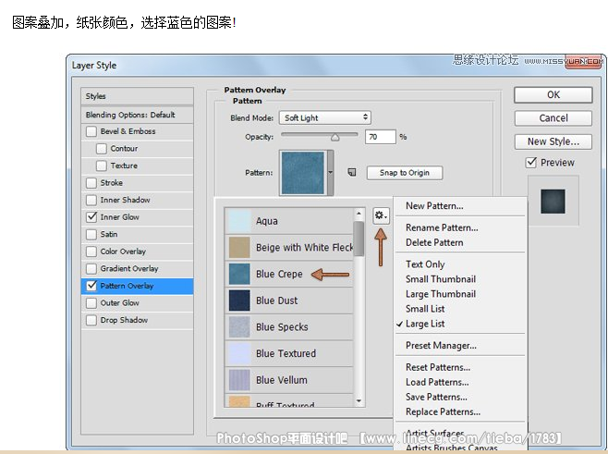The image size is (608, 454).
Task: Tick the Stroke checkbox
Action: tap(91, 183)
